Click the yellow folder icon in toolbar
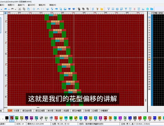 click(102, 9)
